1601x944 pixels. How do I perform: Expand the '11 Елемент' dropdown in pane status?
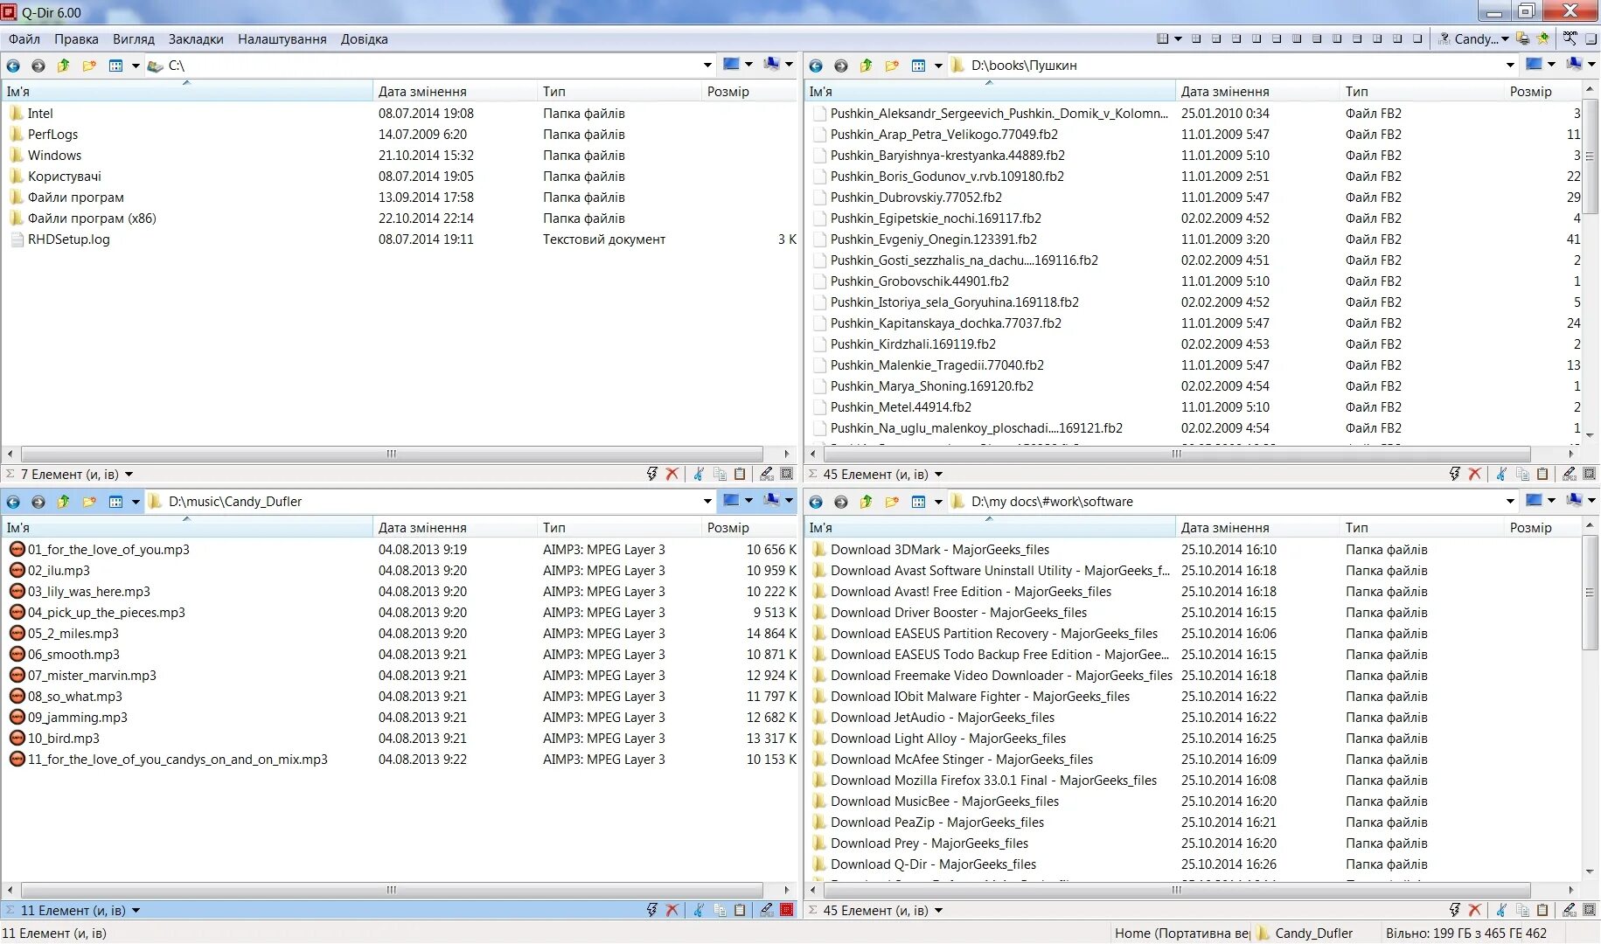tap(136, 911)
